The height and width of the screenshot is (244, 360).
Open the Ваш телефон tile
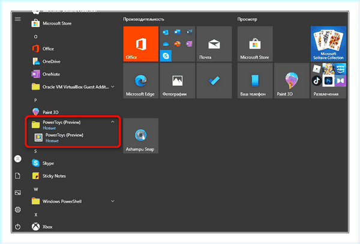(255, 81)
